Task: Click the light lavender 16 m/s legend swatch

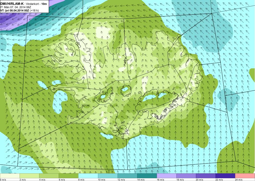Action: click(x=167, y=176)
